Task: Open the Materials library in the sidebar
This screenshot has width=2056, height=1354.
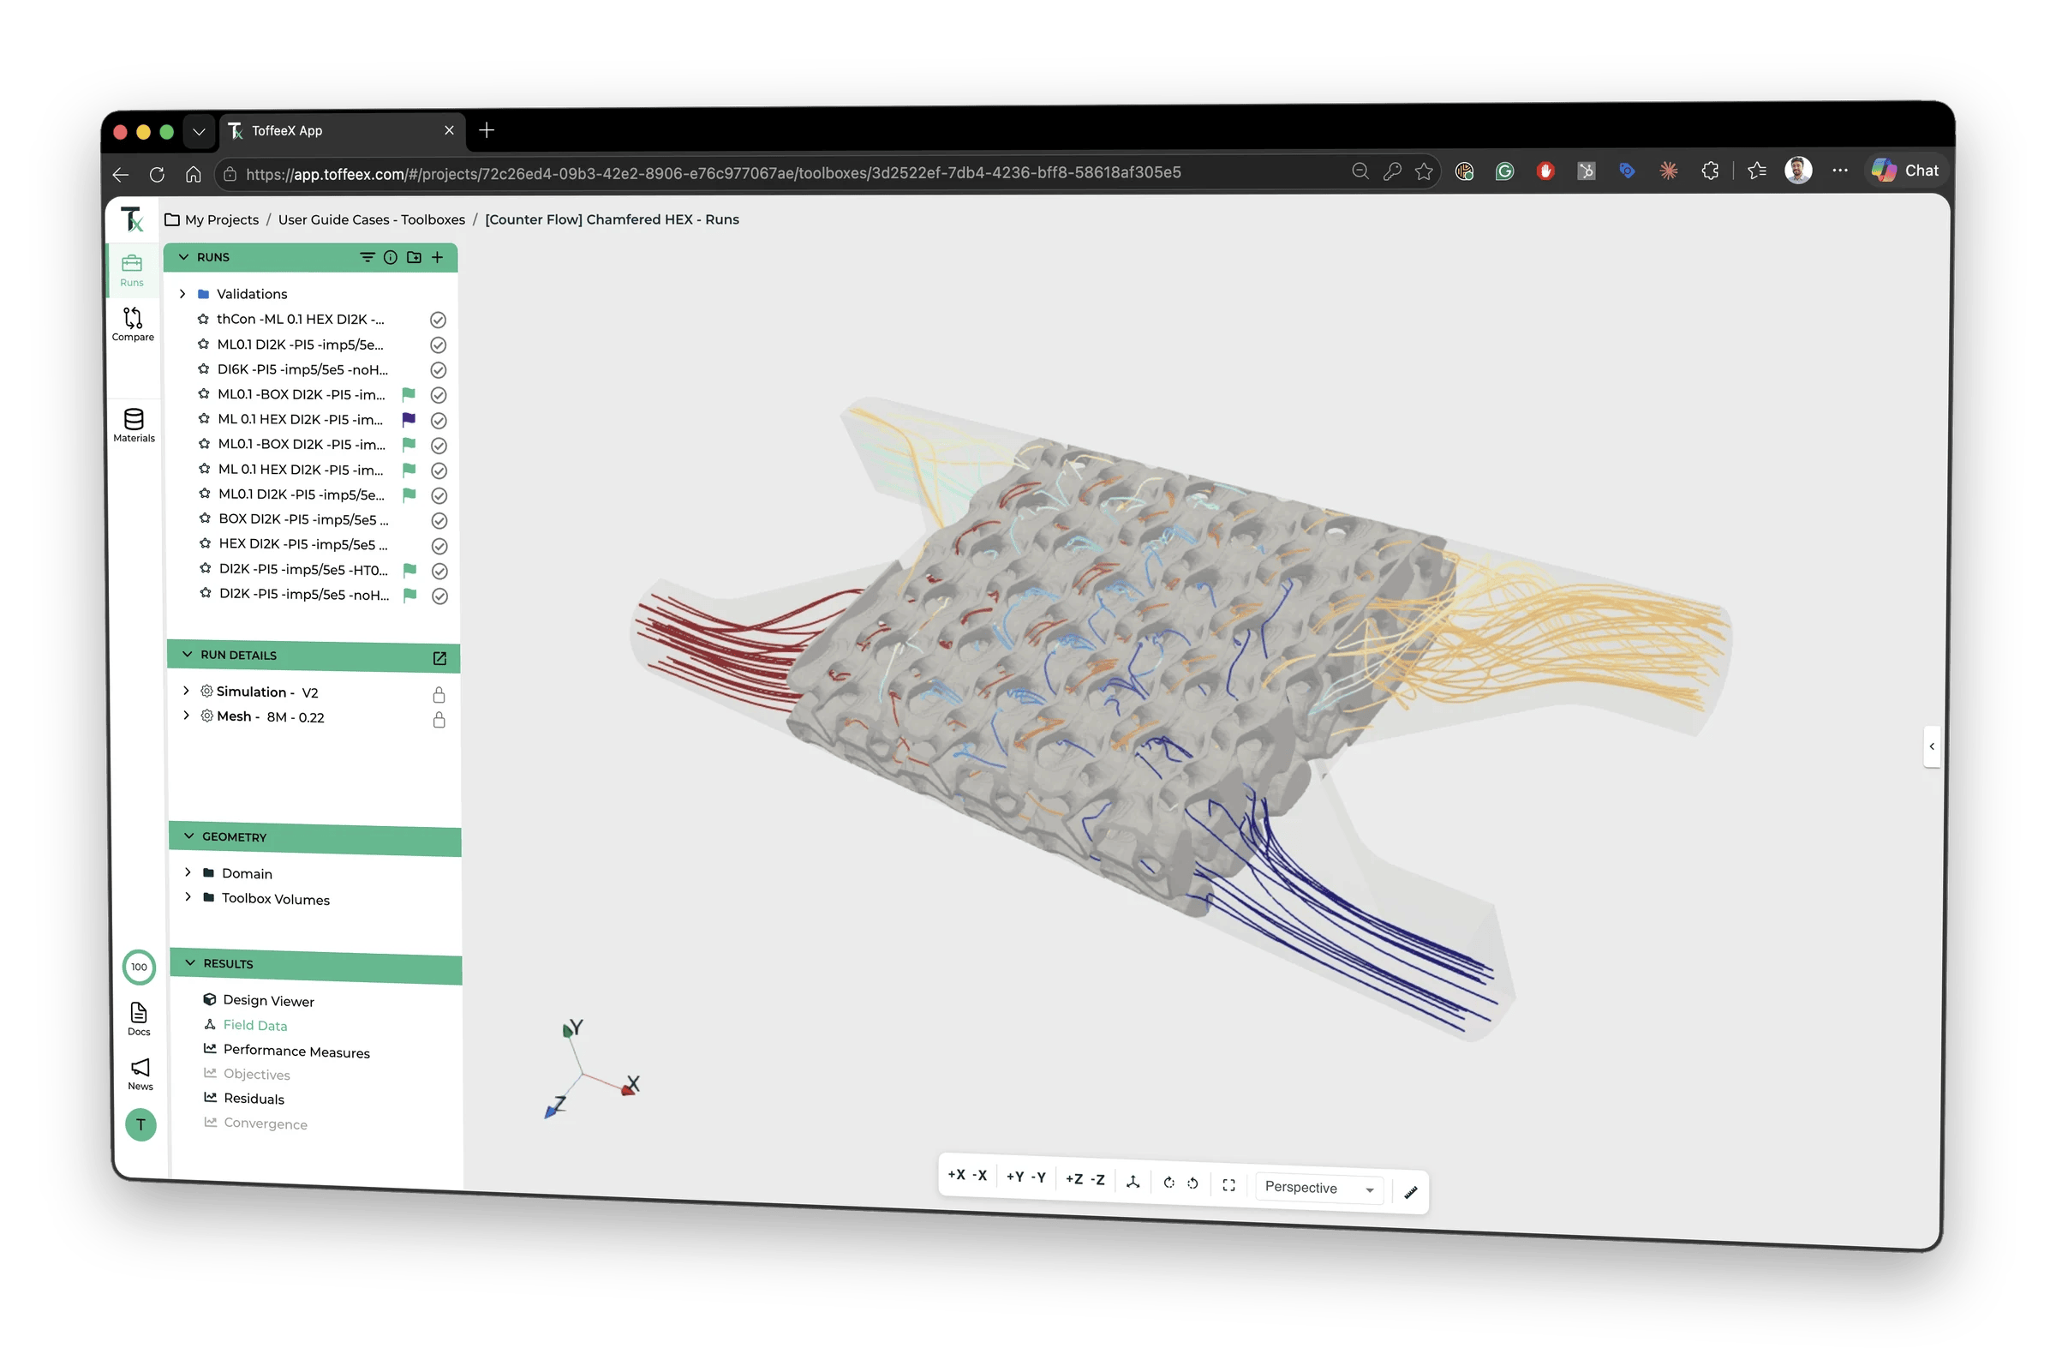Action: pyautogui.click(x=134, y=426)
